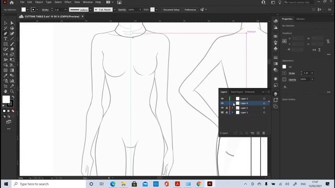Image resolution: width=335 pixels, height=188 pixels.
Task: Select the Free Transform tool
Action: [12, 60]
